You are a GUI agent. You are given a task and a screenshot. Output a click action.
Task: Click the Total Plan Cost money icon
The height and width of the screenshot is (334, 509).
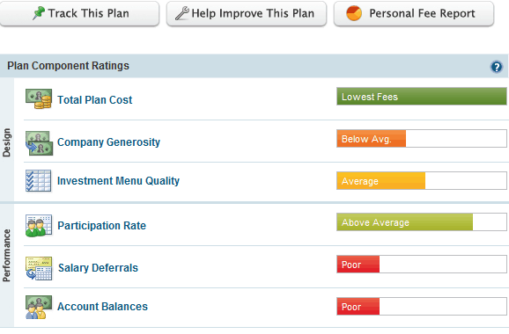pyautogui.click(x=39, y=98)
